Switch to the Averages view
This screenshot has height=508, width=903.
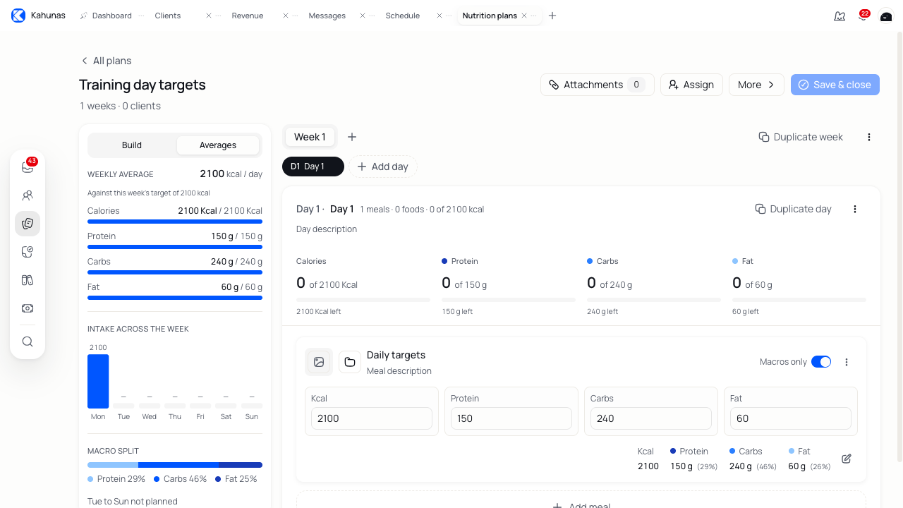click(218, 145)
